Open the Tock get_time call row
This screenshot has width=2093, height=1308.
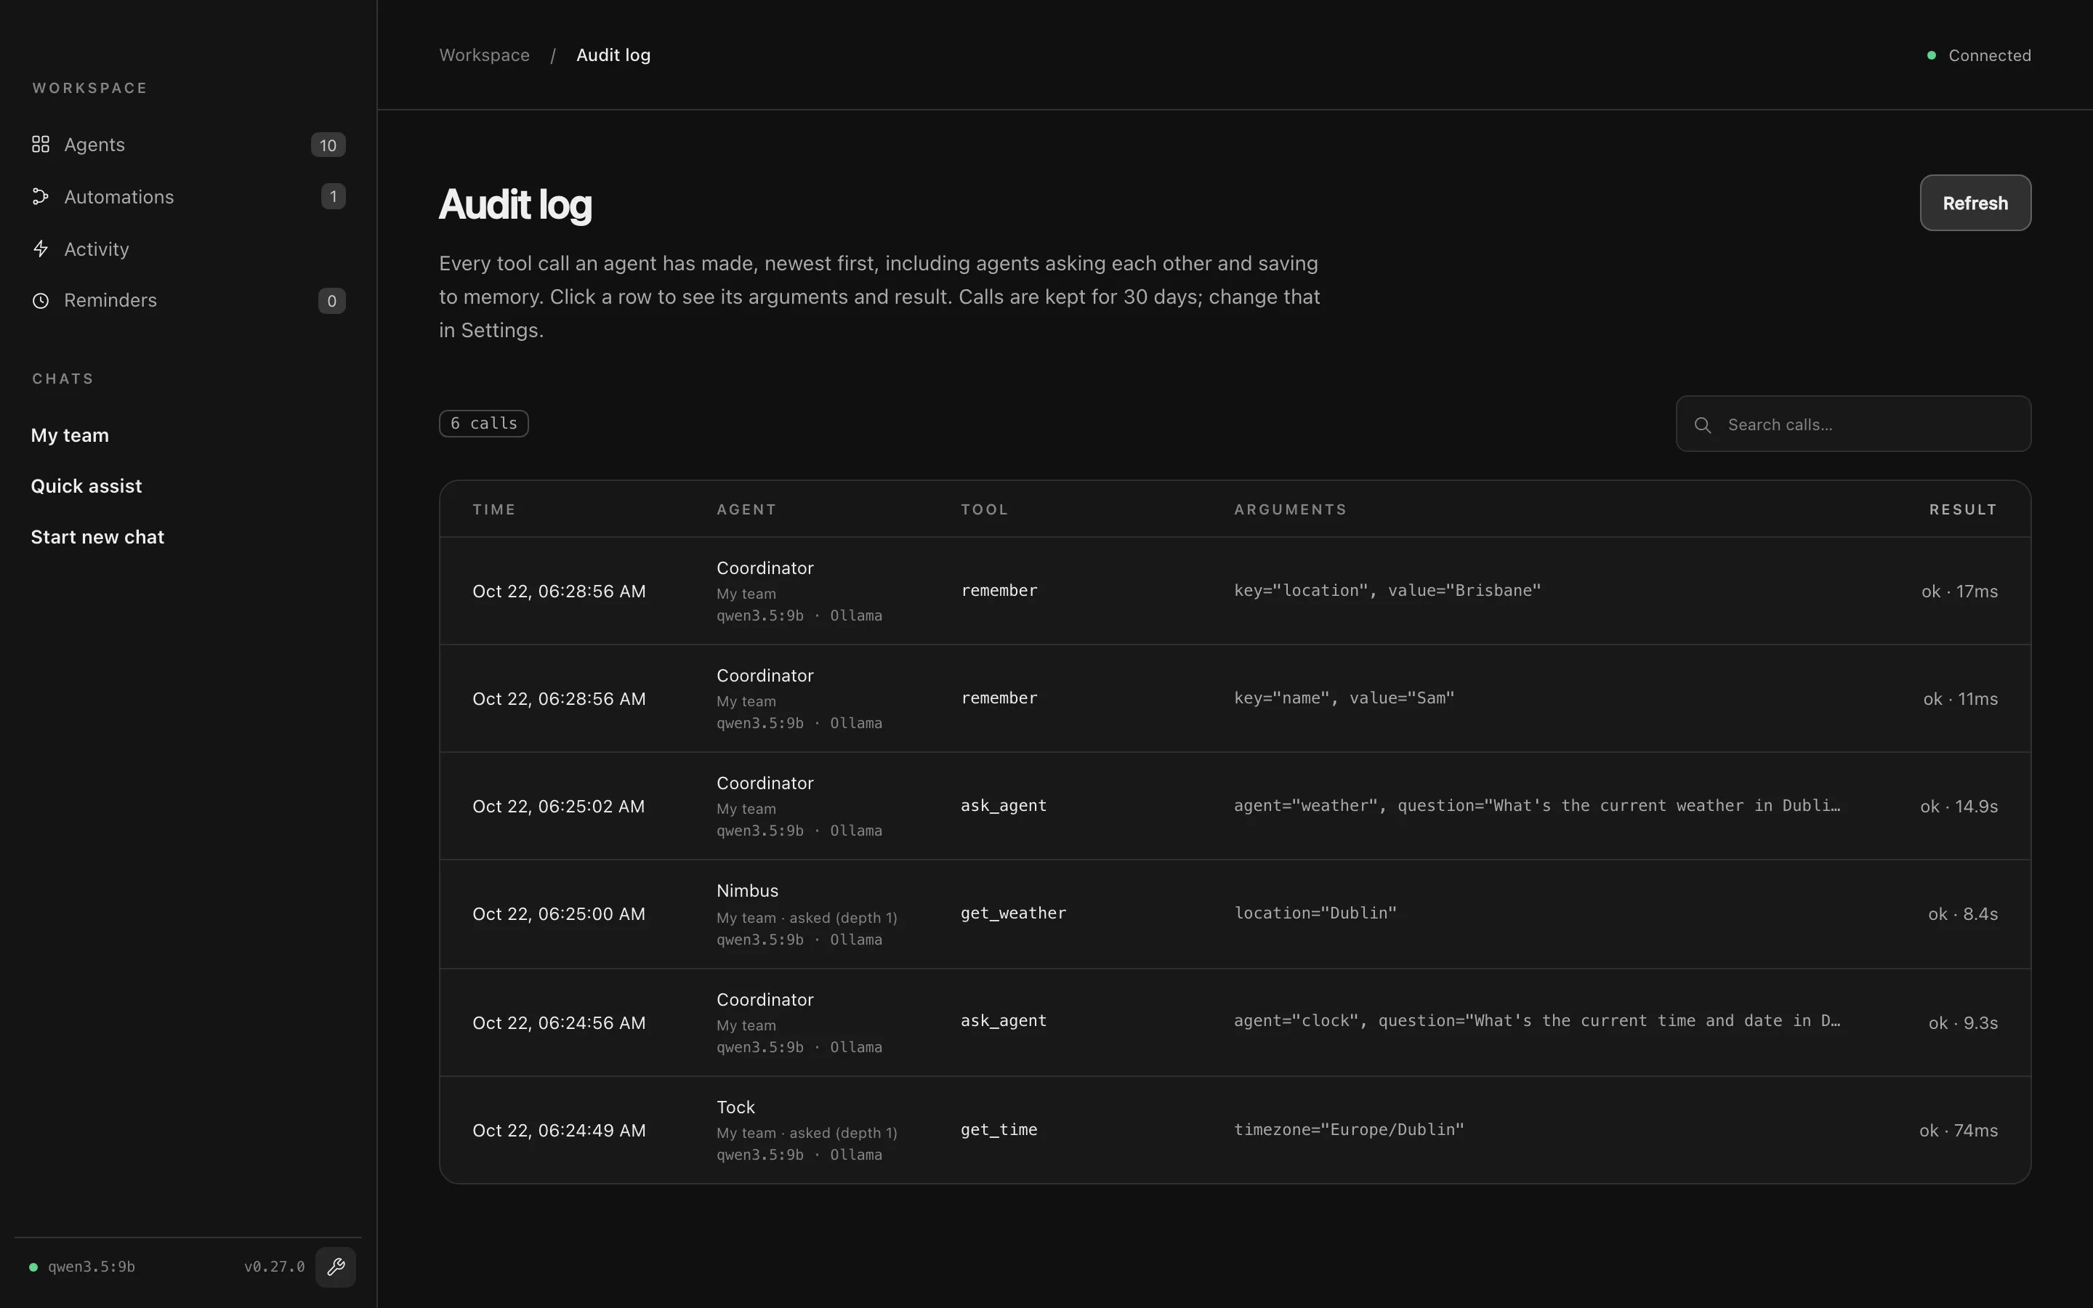point(1235,1130)
